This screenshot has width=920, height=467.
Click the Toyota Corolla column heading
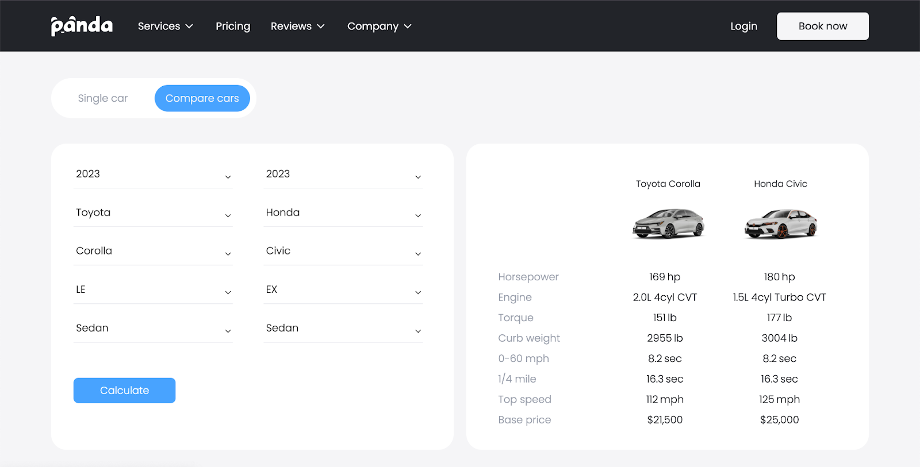click(668, 184)
